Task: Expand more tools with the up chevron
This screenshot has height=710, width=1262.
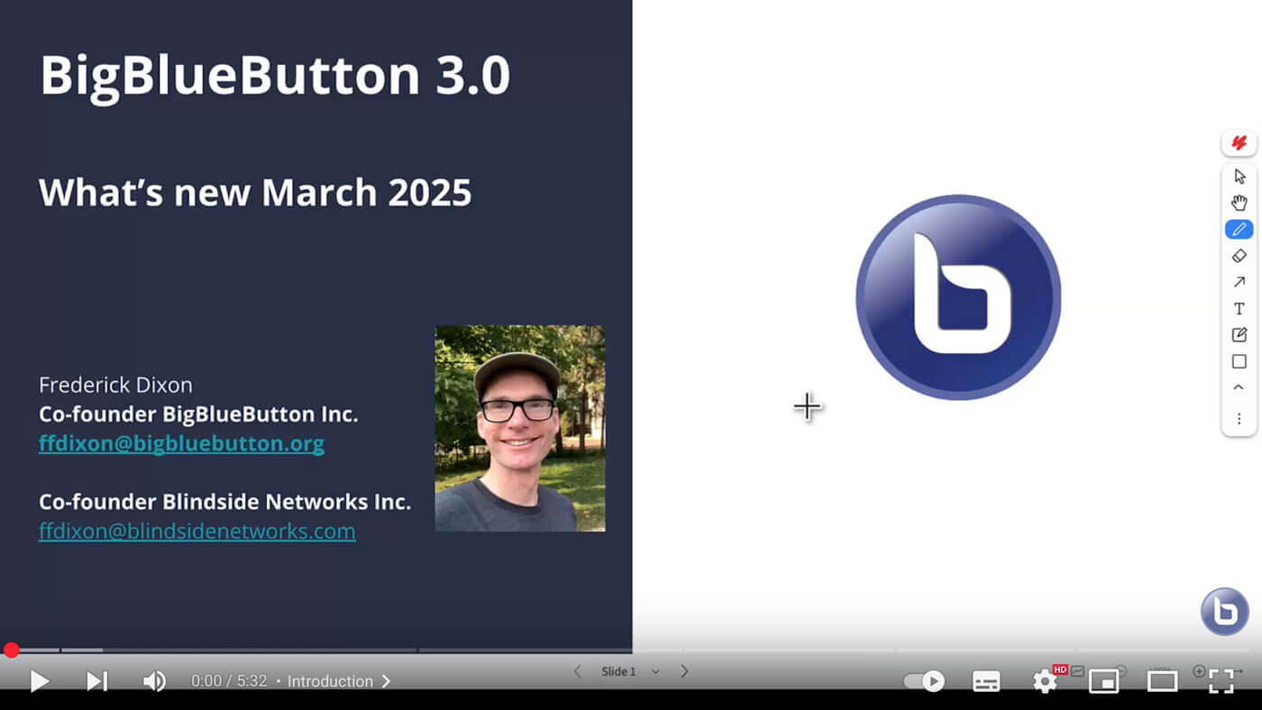Action: 1239,387
